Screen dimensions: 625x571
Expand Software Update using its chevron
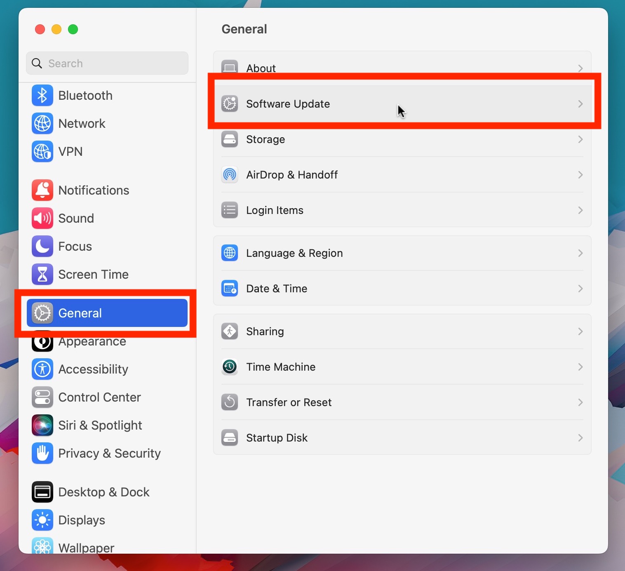(x=580, y=104)
